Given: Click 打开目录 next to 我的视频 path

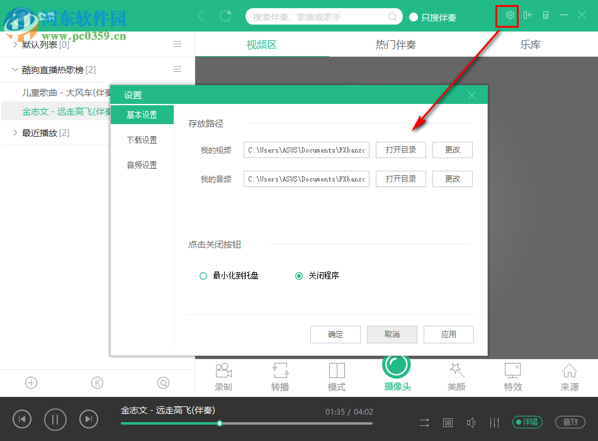Looking at the screenshot, I should (400, 150).
